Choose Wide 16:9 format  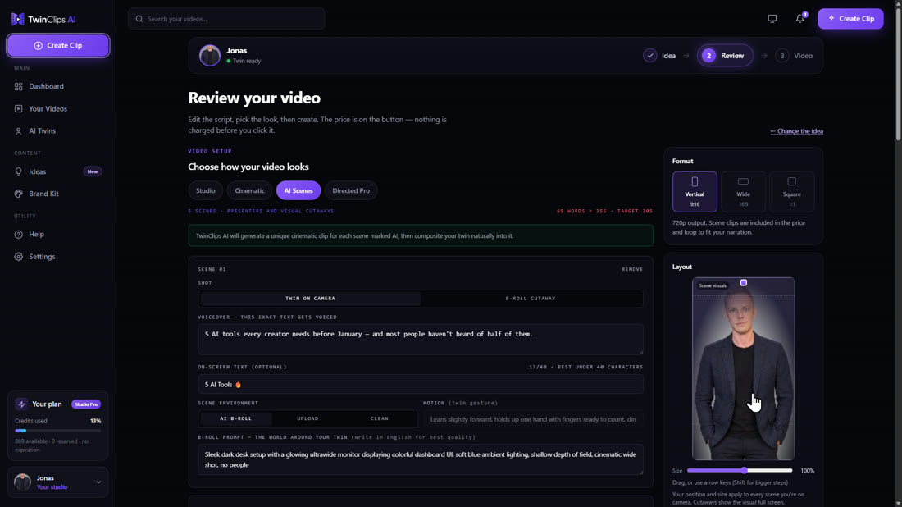click(x=743, y=192)
